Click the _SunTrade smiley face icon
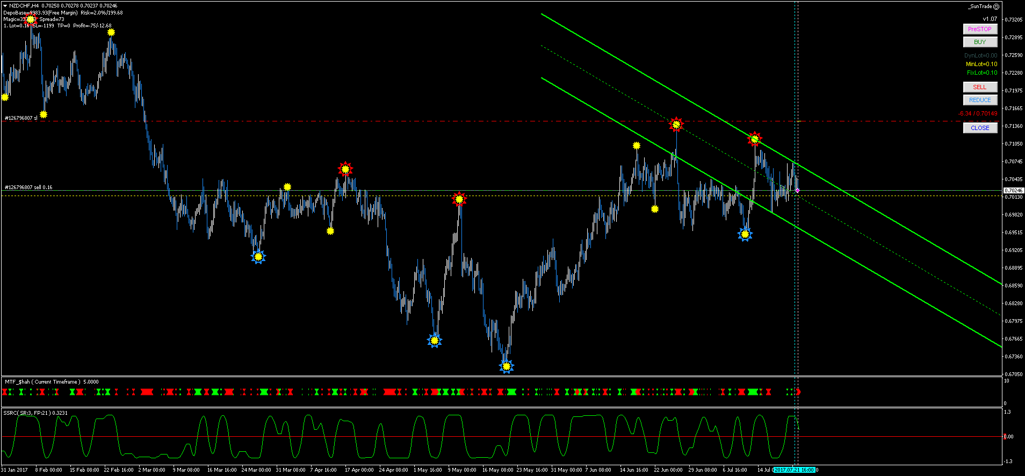 [996, 6]
